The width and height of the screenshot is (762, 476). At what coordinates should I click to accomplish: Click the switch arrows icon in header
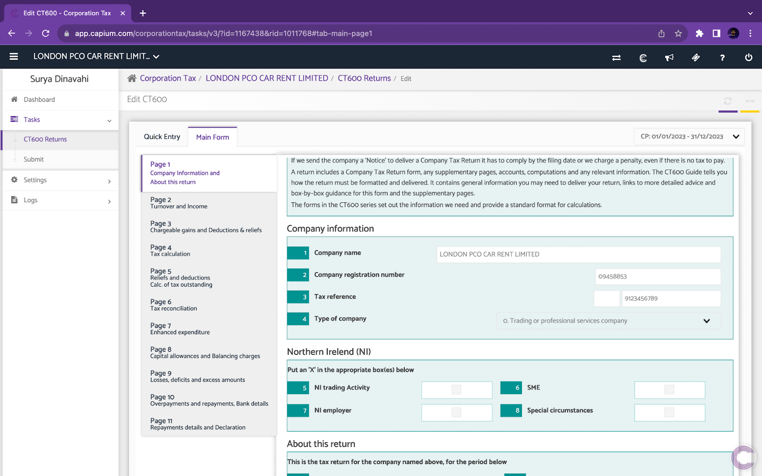pos(616,58)
